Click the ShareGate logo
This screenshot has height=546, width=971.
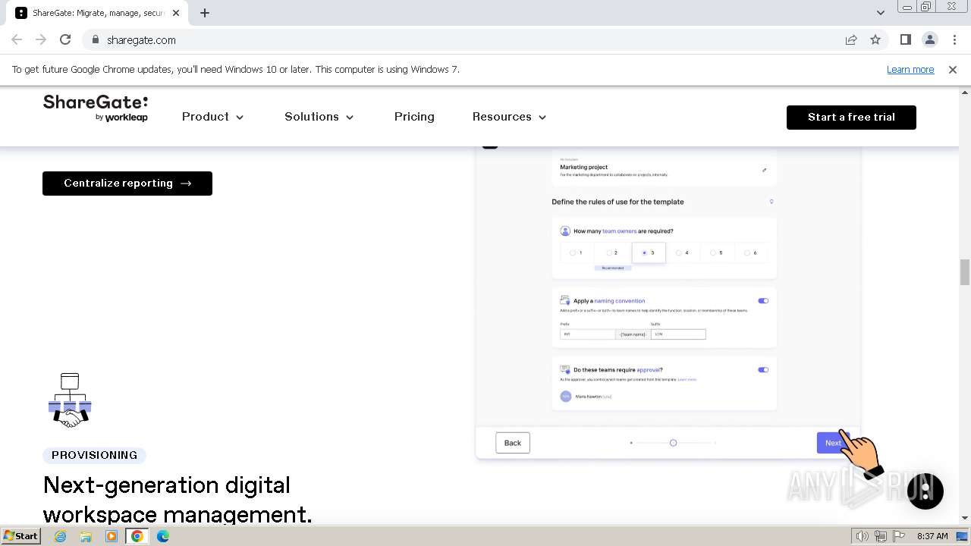click(x=96, y=108)
